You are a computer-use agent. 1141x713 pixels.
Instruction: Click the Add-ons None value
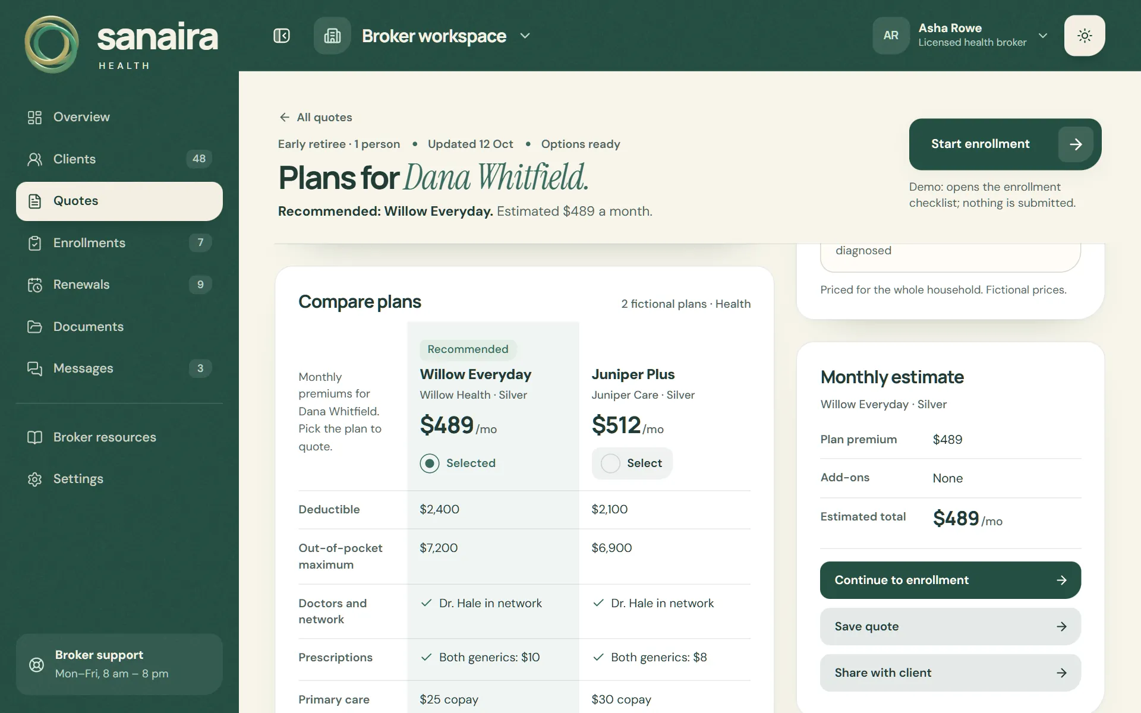947,478
